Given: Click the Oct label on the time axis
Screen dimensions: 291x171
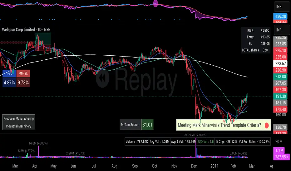Looking at the screenshot, I should pos(155,166).
